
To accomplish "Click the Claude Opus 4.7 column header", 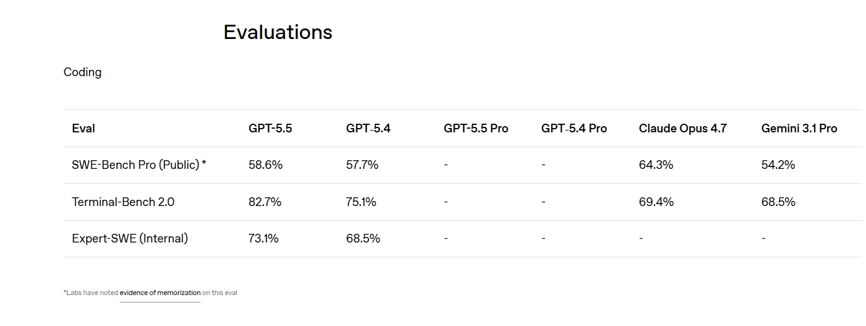I will 682,129.
